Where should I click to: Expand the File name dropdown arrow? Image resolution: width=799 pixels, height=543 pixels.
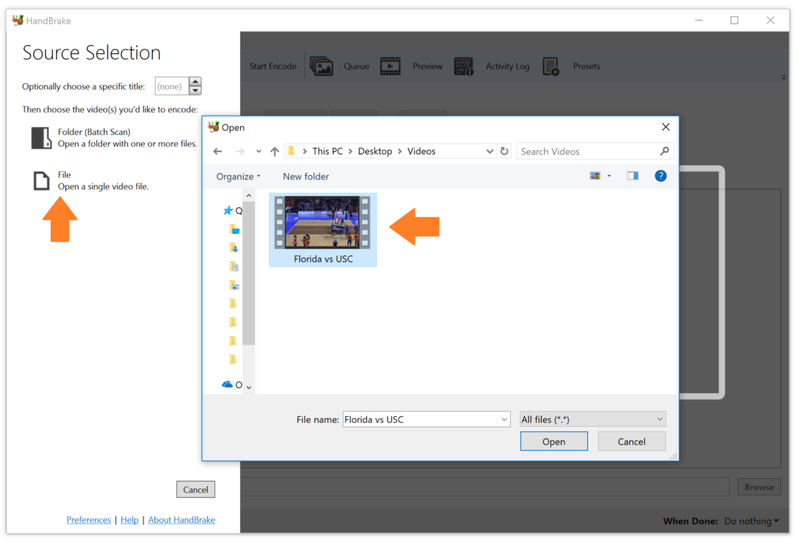point(503,419)
